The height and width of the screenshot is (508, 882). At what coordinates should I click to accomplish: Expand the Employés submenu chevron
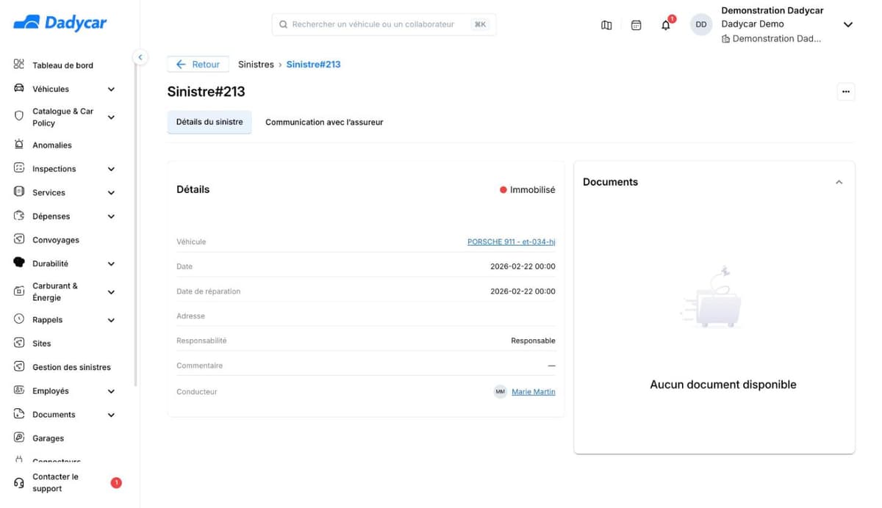(x=111, y=391)
